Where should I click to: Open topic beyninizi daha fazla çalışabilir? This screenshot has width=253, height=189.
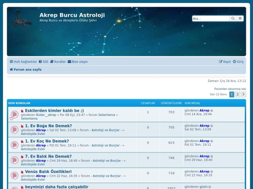tap(57, 187)
